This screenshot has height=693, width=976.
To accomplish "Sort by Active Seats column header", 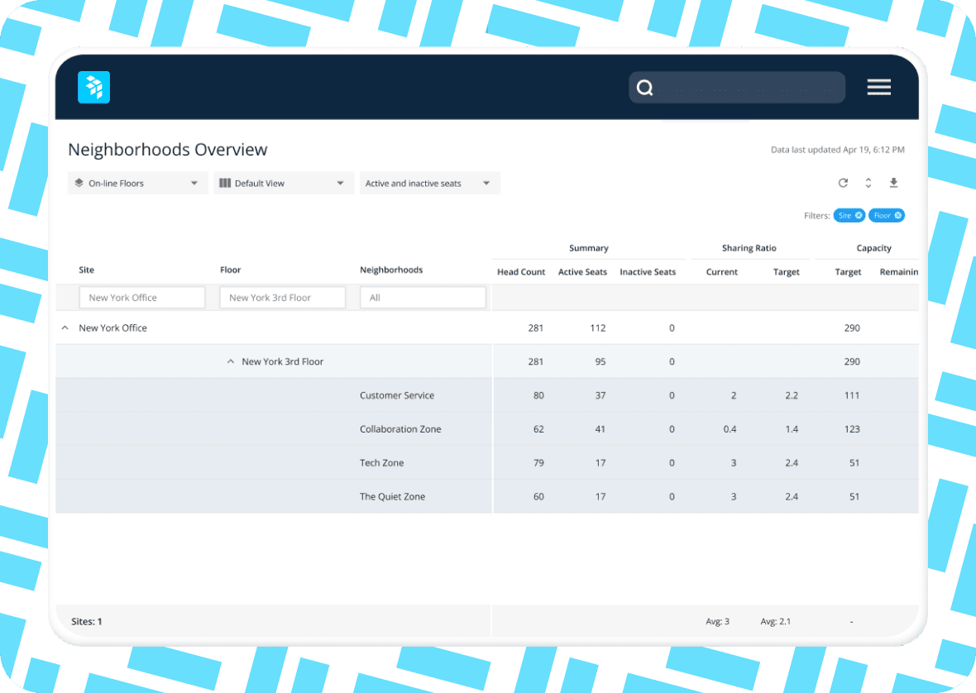I will [x=582, y=272].
